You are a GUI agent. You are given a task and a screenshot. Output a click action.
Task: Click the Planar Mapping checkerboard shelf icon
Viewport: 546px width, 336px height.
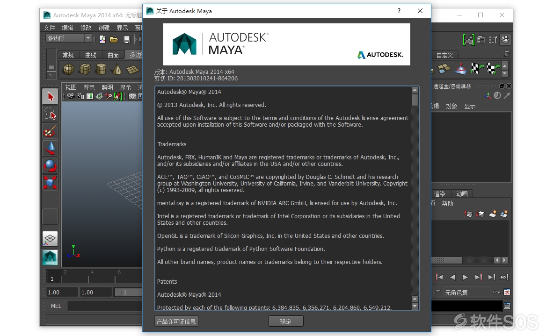[477, 69]
